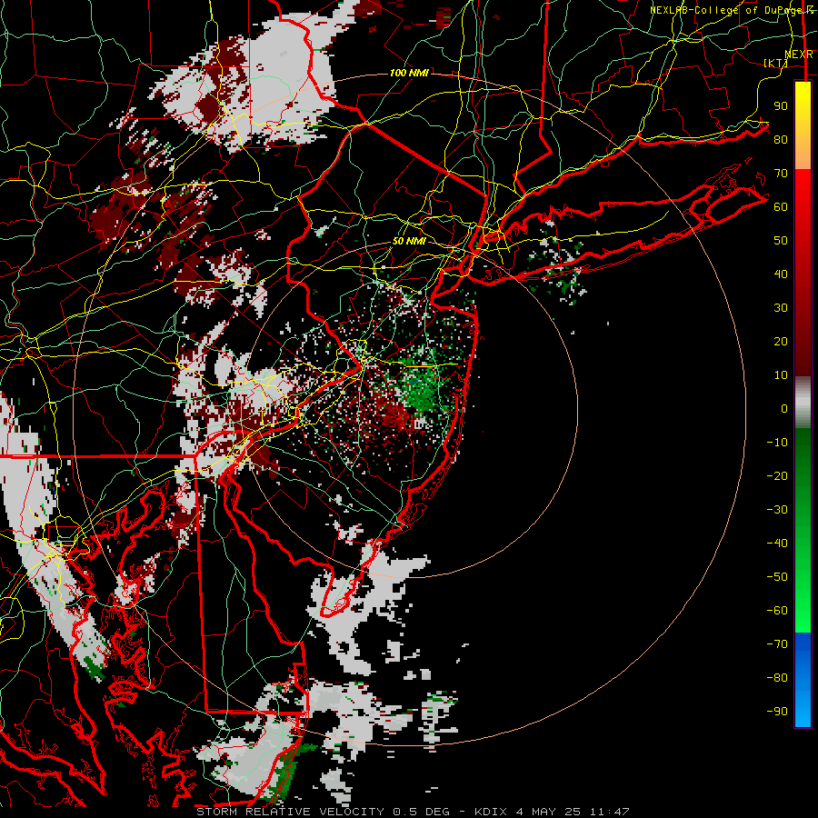The width and height of the screenshot is (818, 818).
Task: Click the -10 value on velocity scale
Action: 777,443
